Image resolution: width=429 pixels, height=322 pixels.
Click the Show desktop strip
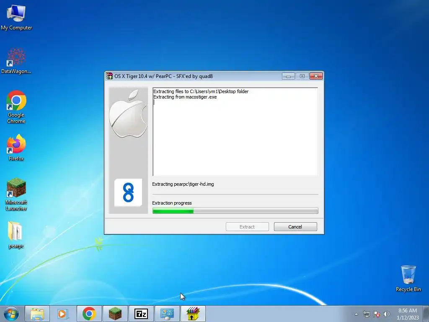click(x=426, y=314)
